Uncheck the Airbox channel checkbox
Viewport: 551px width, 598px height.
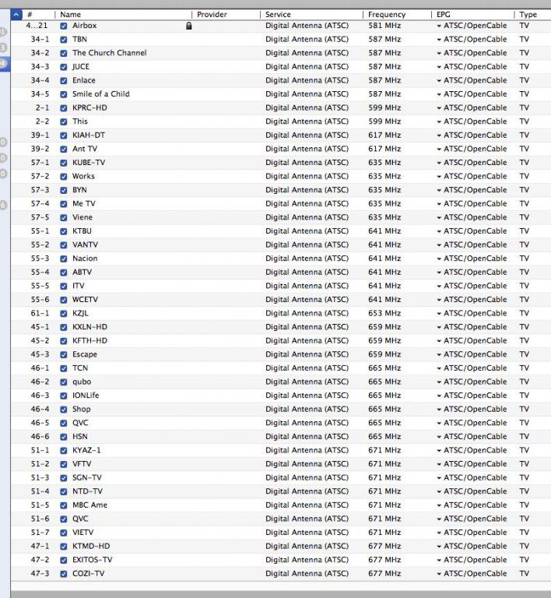tap(64, 26)
